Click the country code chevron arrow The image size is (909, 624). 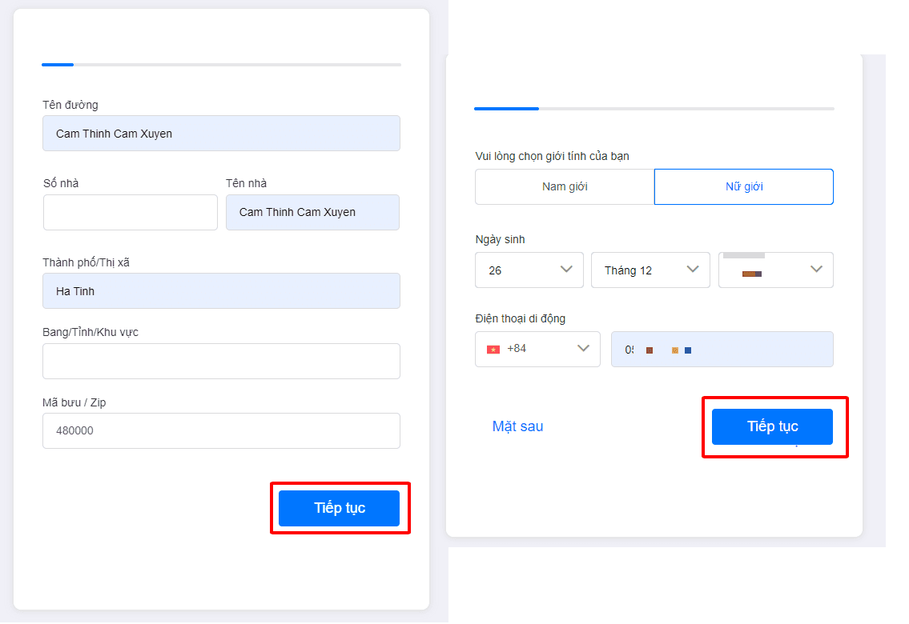(x=583, y=349)
